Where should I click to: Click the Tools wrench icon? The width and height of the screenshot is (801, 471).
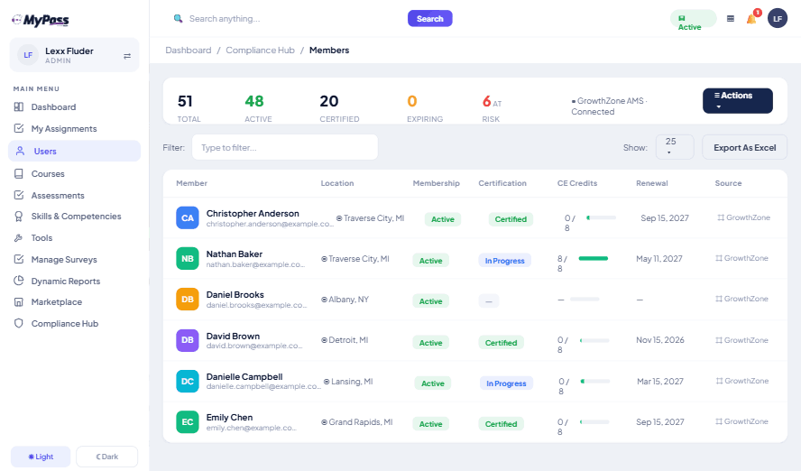19,237
